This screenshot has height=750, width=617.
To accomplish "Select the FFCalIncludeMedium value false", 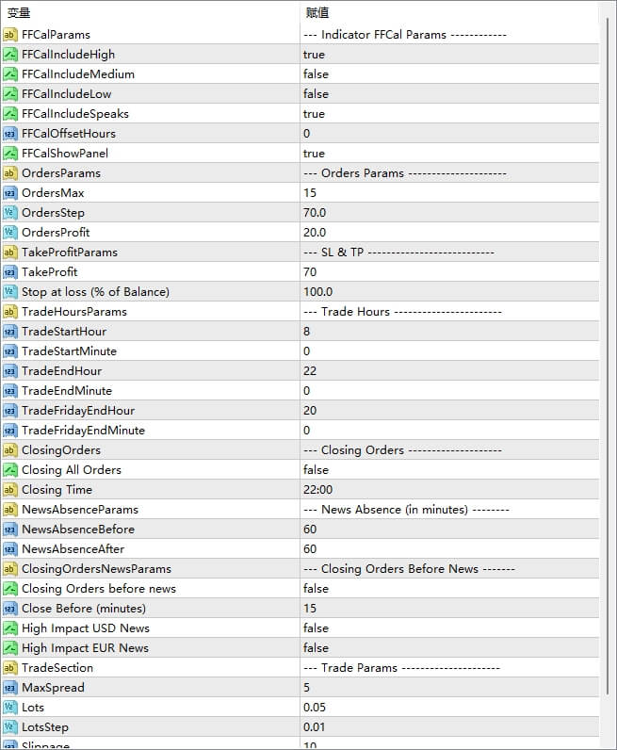I will (316, 74).
